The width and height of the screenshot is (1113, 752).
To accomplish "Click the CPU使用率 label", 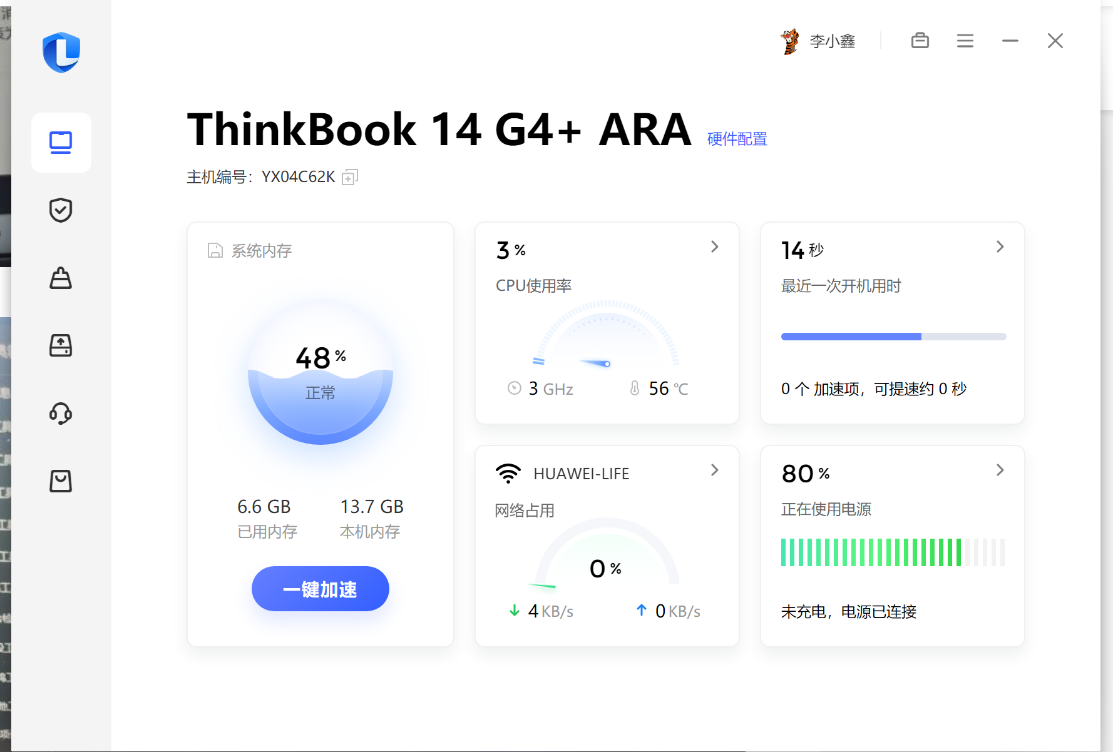I will click(x=533, y=286).
